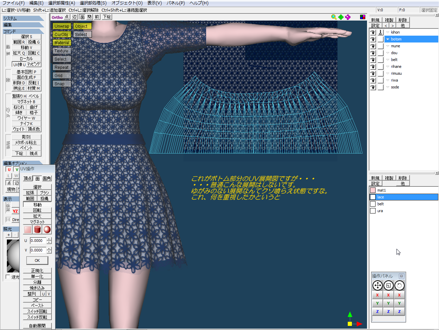Collapse the kihon object tree arrow
Viewport: 439px width, 330px height.
pos(388,32)
